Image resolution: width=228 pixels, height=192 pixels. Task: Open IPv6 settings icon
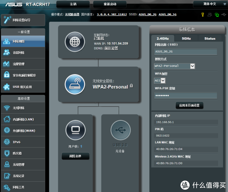(x=7, y=142)
